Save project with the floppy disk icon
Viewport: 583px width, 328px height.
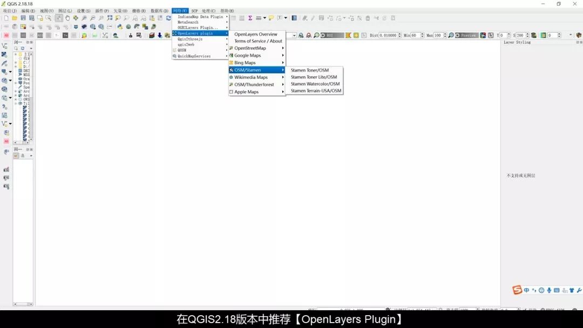click(x=23, y=18)
